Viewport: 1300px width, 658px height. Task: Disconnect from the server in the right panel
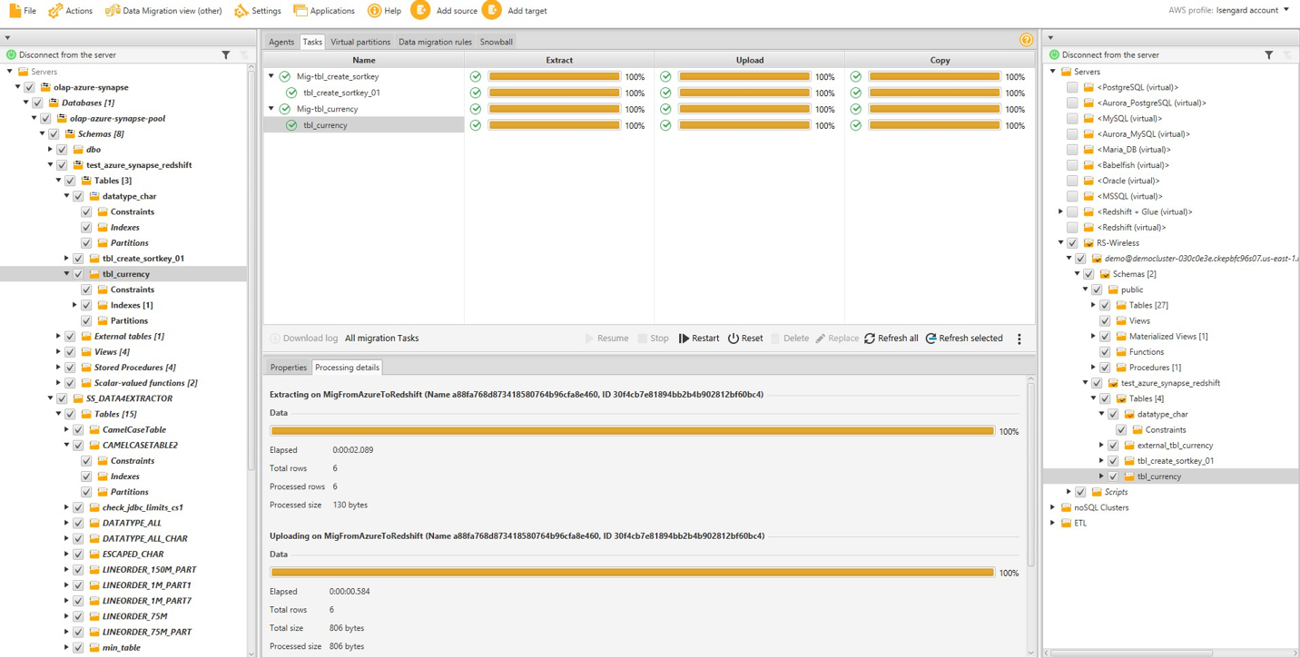1104,55
